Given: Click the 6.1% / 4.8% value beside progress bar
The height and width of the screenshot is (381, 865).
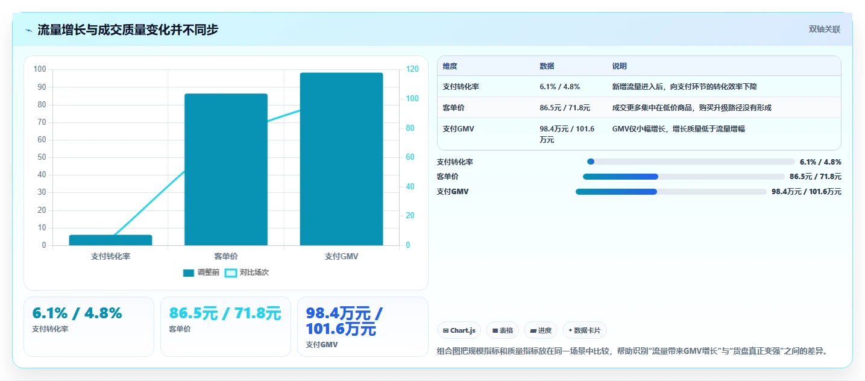Looking at the screenshot, I should [820, 162].
